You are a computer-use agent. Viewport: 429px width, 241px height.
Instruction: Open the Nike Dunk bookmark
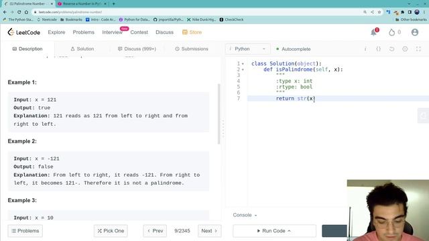coord(201,19)
